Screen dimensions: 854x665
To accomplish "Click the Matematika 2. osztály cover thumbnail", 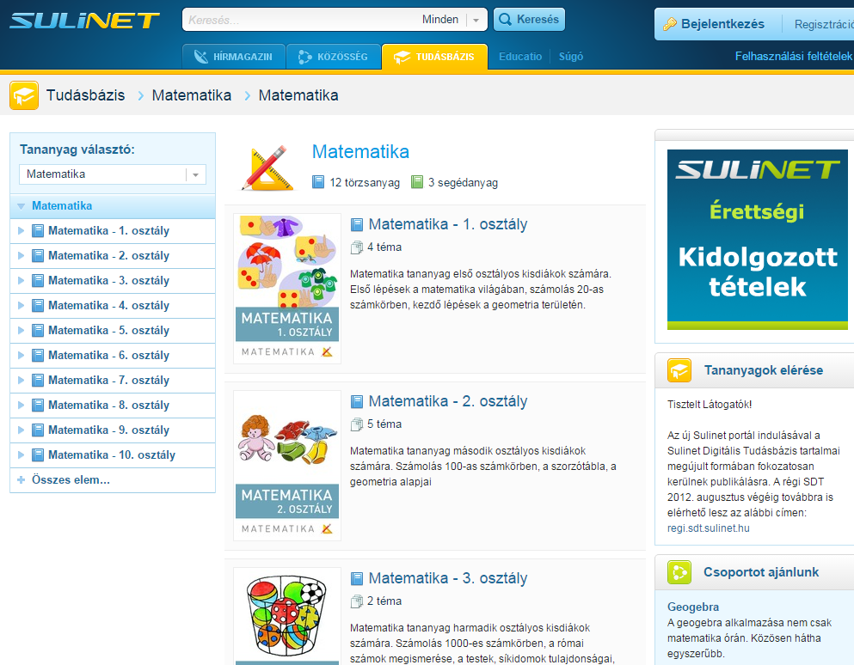I will (287, 466).
